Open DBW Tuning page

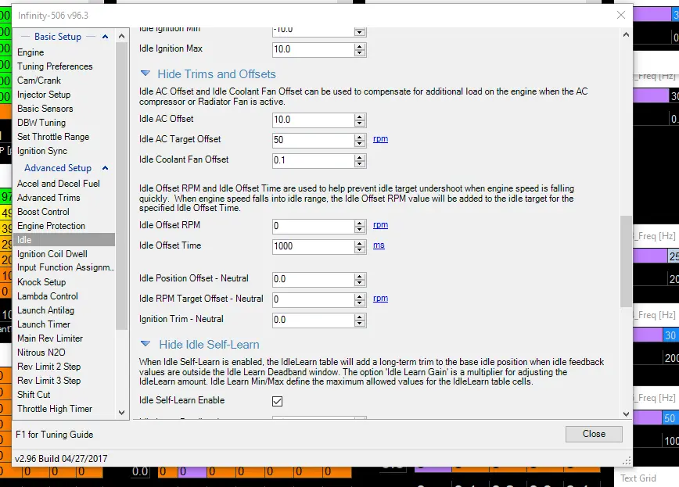point(41,123)
